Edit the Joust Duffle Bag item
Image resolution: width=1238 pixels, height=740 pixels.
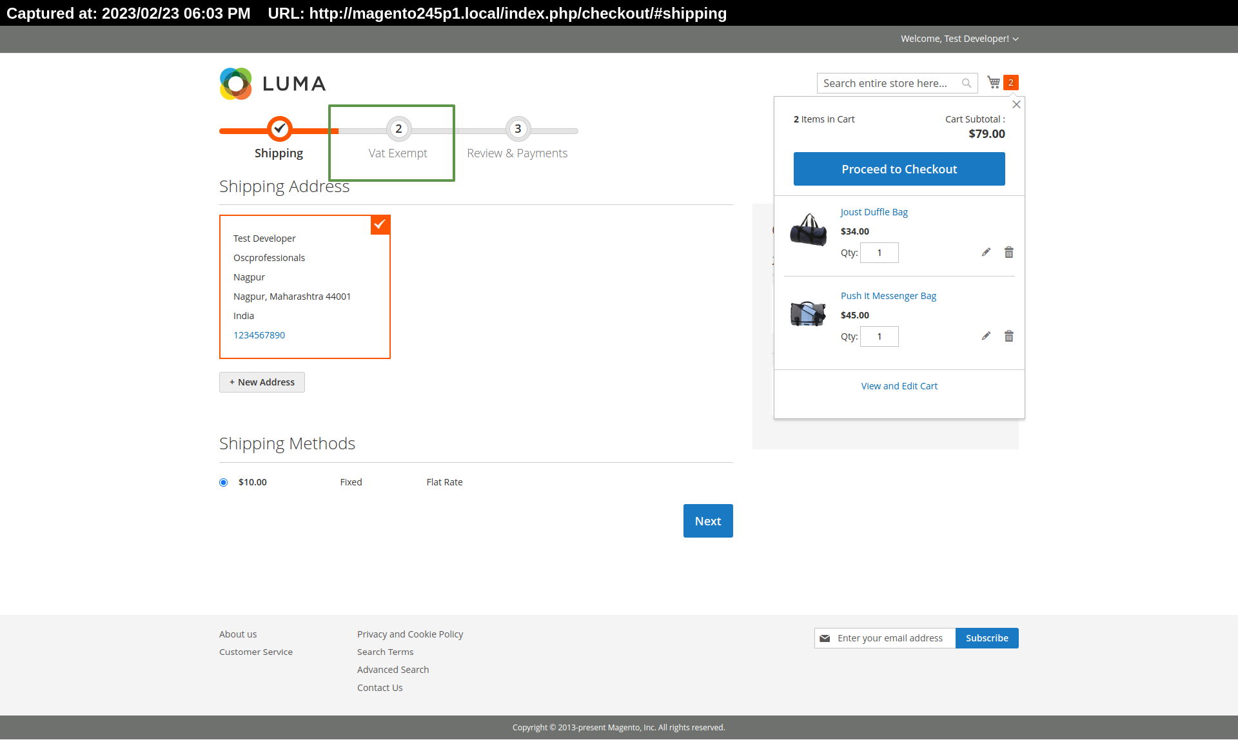coord(986,252)
